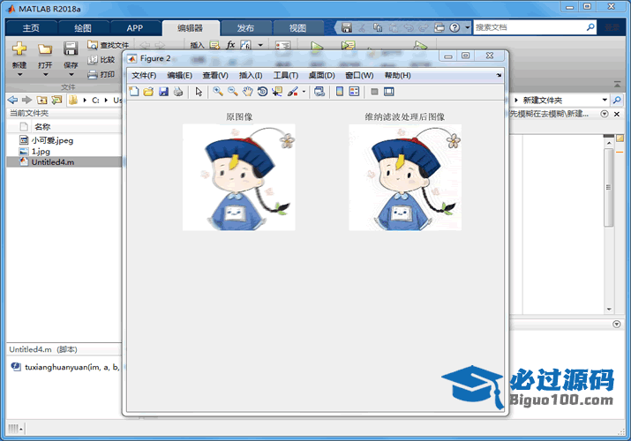The height and width of the screenshot is (441, 631).
Task: Click the browse for folder icon
Action: (56, 100)
